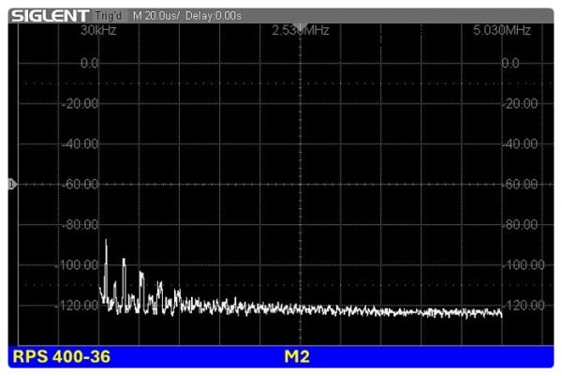The height and width of the screenshot is (376, 562).
Task: Click the 30kHz start frequency label
Action: coord(97,31)
